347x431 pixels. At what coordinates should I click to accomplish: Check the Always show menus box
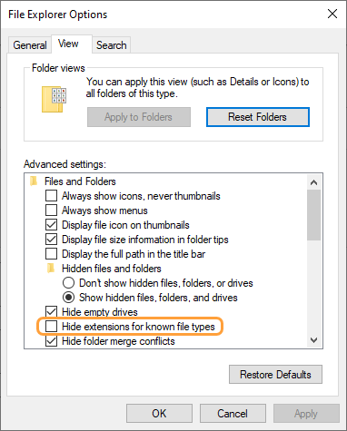click(x=51, y=211)
